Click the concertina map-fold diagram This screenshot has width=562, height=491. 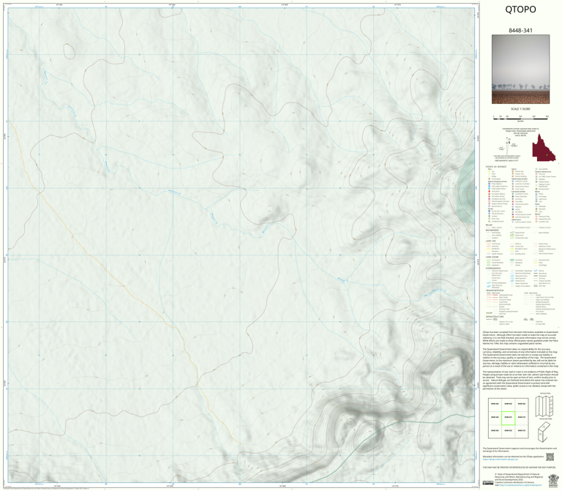544,406
